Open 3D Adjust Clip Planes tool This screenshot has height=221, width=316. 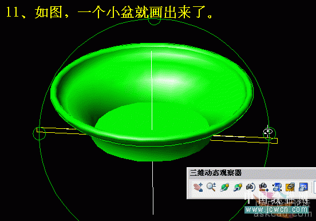[x=277, y=187]
